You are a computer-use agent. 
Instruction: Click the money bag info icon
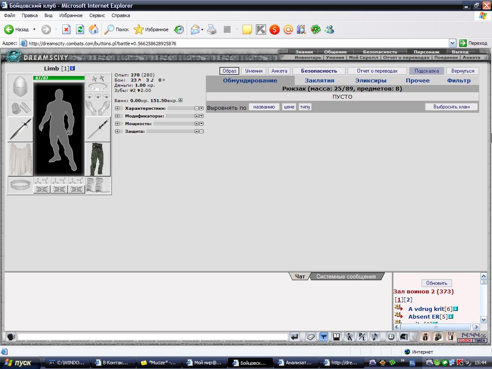pos(425,337)
